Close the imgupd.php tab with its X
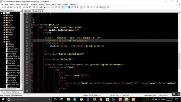 (43, 11)
